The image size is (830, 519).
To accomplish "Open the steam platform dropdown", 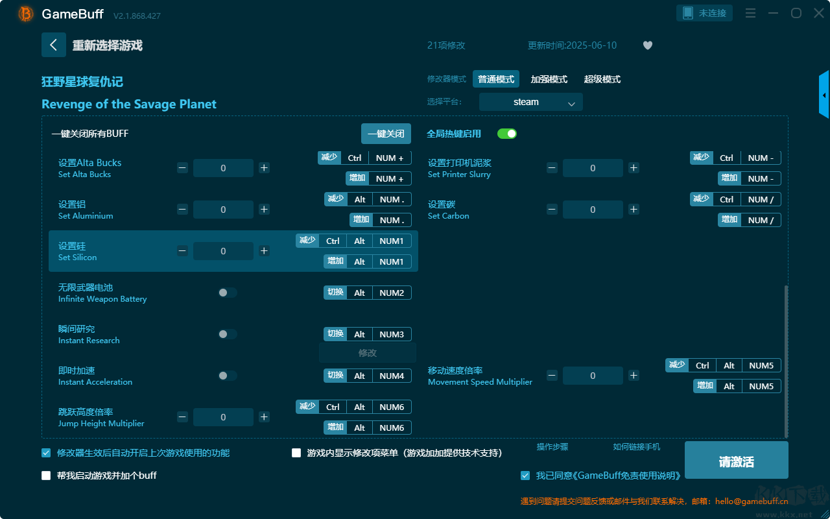I will [x=531, y=102].
